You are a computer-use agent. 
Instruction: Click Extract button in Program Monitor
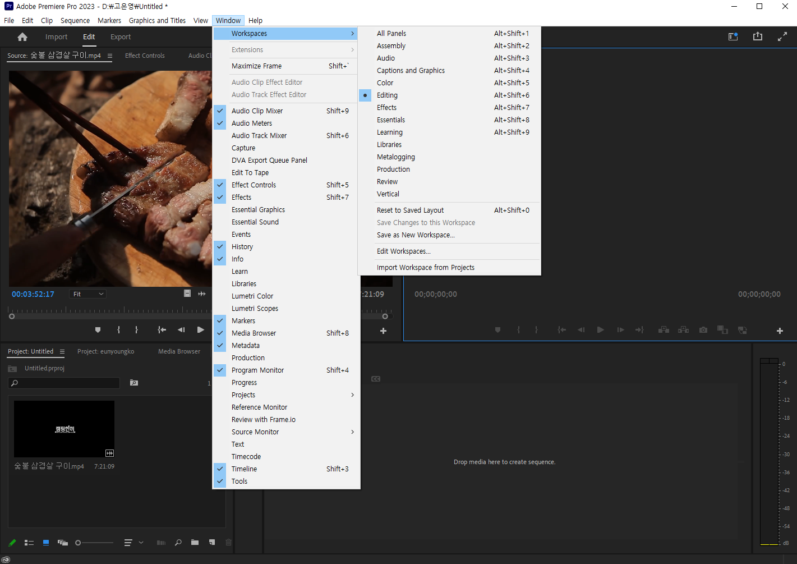(x=684, y=330)
